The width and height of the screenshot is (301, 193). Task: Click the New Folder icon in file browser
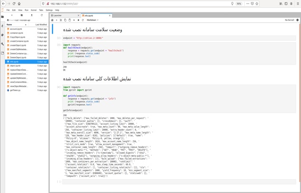tap(22, 15)
